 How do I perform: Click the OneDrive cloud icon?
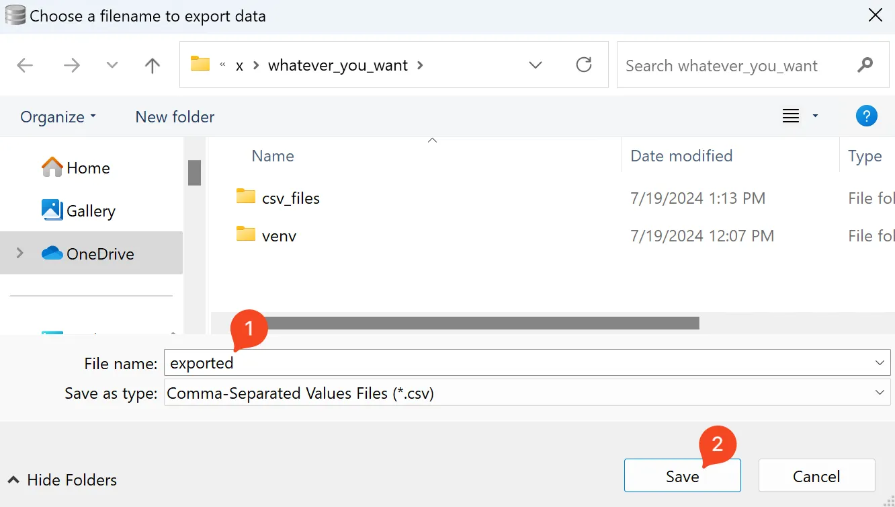tap(52, 253)
